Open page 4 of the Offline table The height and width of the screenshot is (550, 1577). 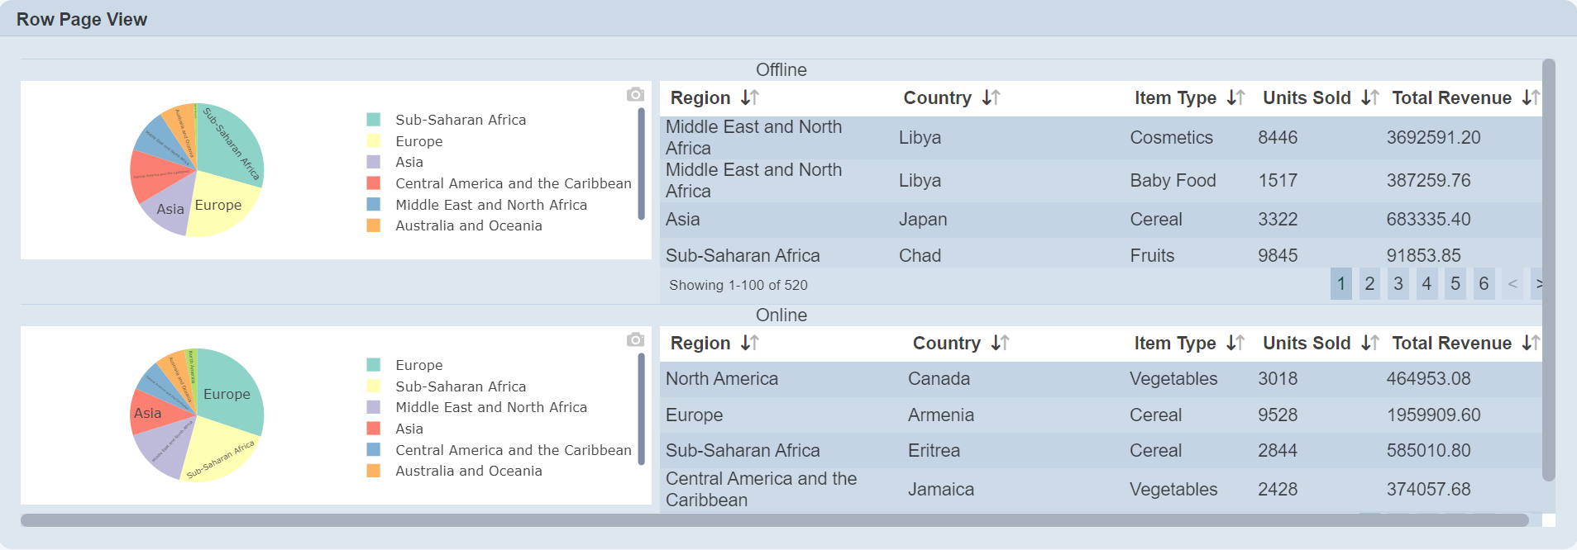(x=1426, y=284)
